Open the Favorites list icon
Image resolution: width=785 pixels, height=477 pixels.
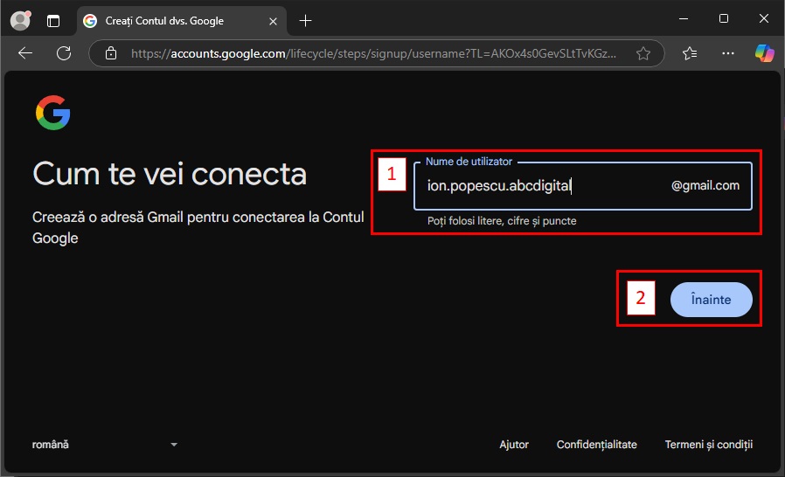pyautogui.click(x=690, y=53)
